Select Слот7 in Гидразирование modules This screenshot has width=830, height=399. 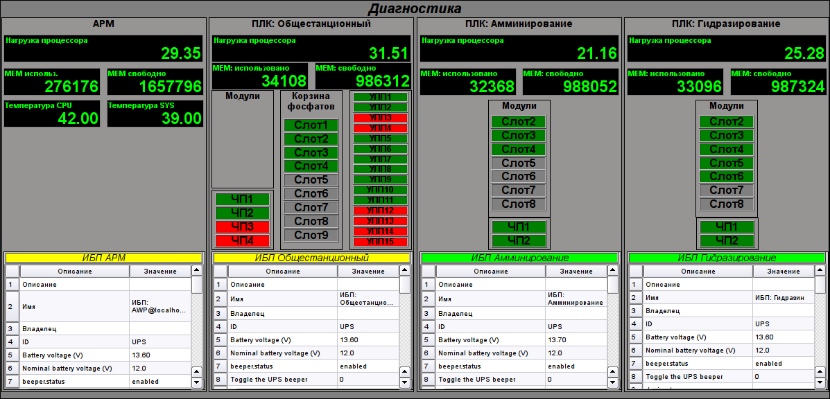[726, 190]
